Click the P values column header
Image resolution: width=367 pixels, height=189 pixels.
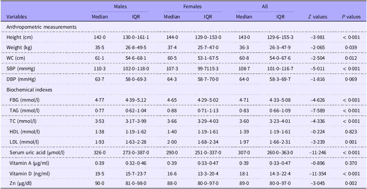(x=351, y=17)
